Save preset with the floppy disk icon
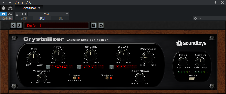Screen dimensions: 226x94 click(94, 25)
